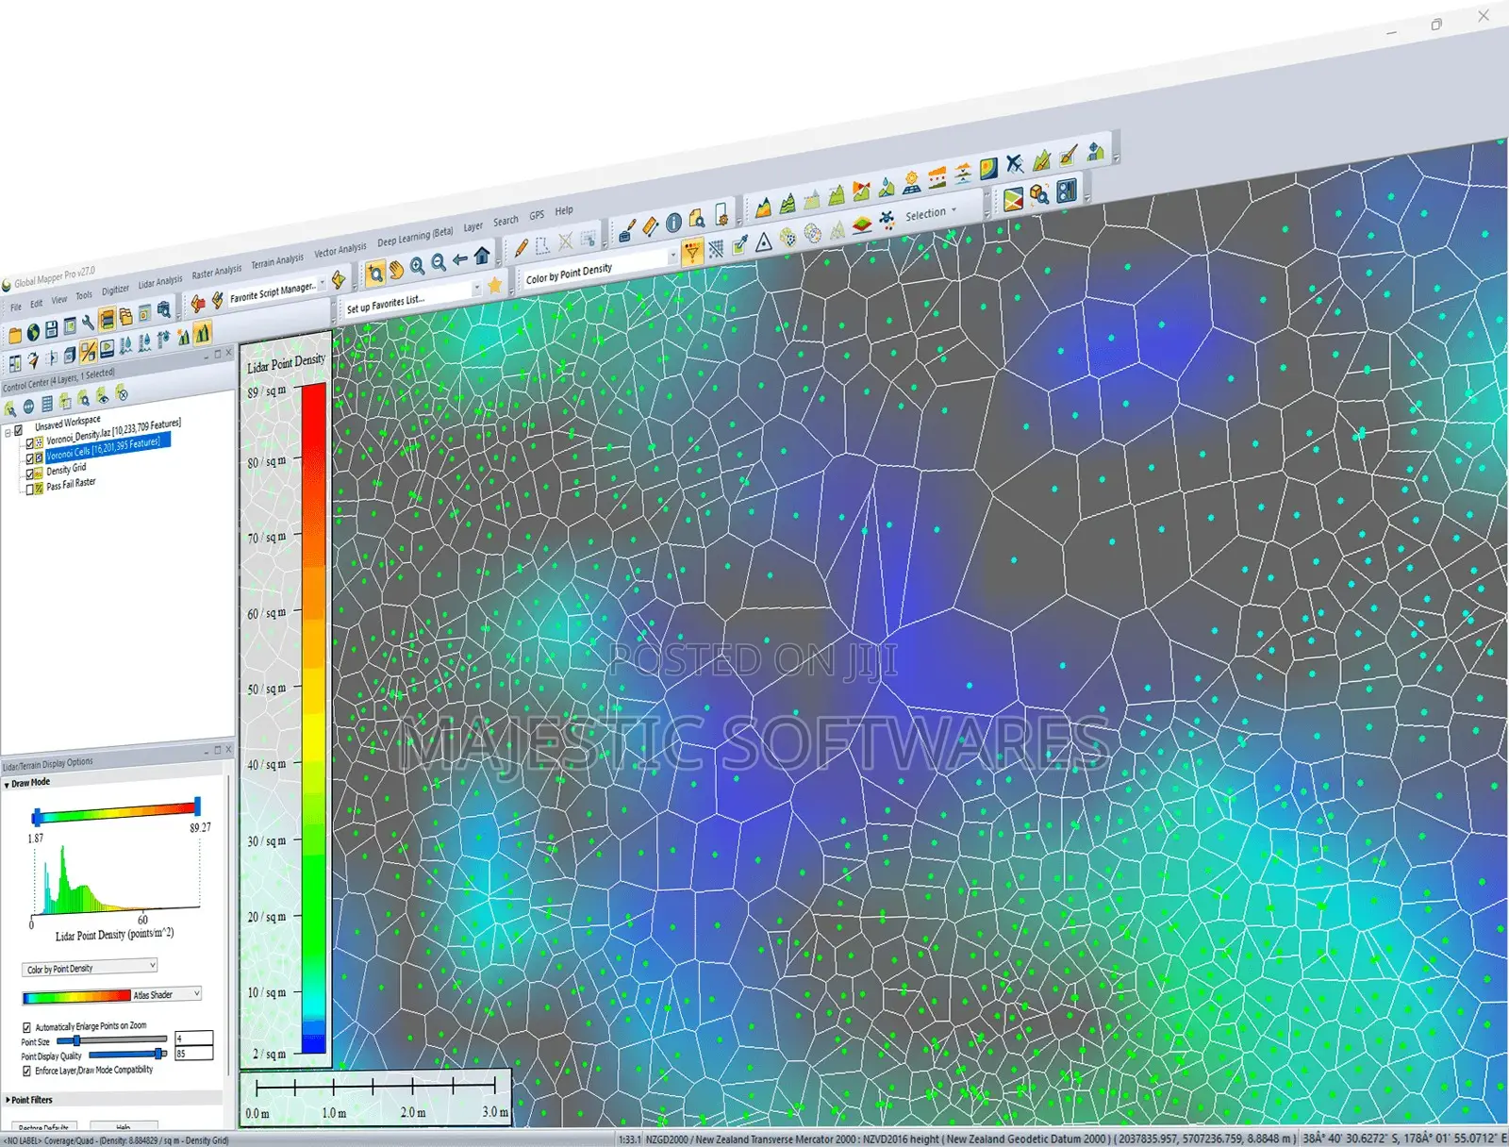Click the Point Size slider handle

click(76, 1041)
